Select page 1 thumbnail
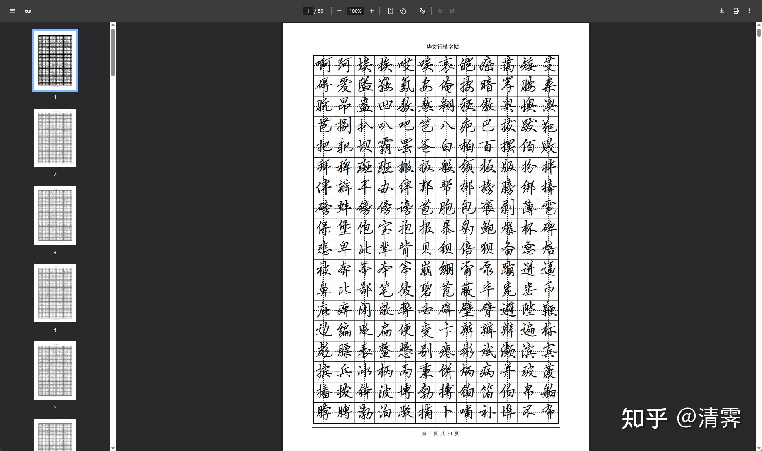The image size is (762, 451). (x=55, y=60)
